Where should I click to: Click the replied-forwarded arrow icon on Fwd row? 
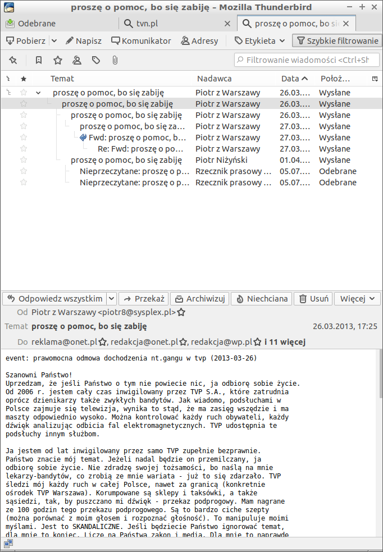tap(83, 138)
